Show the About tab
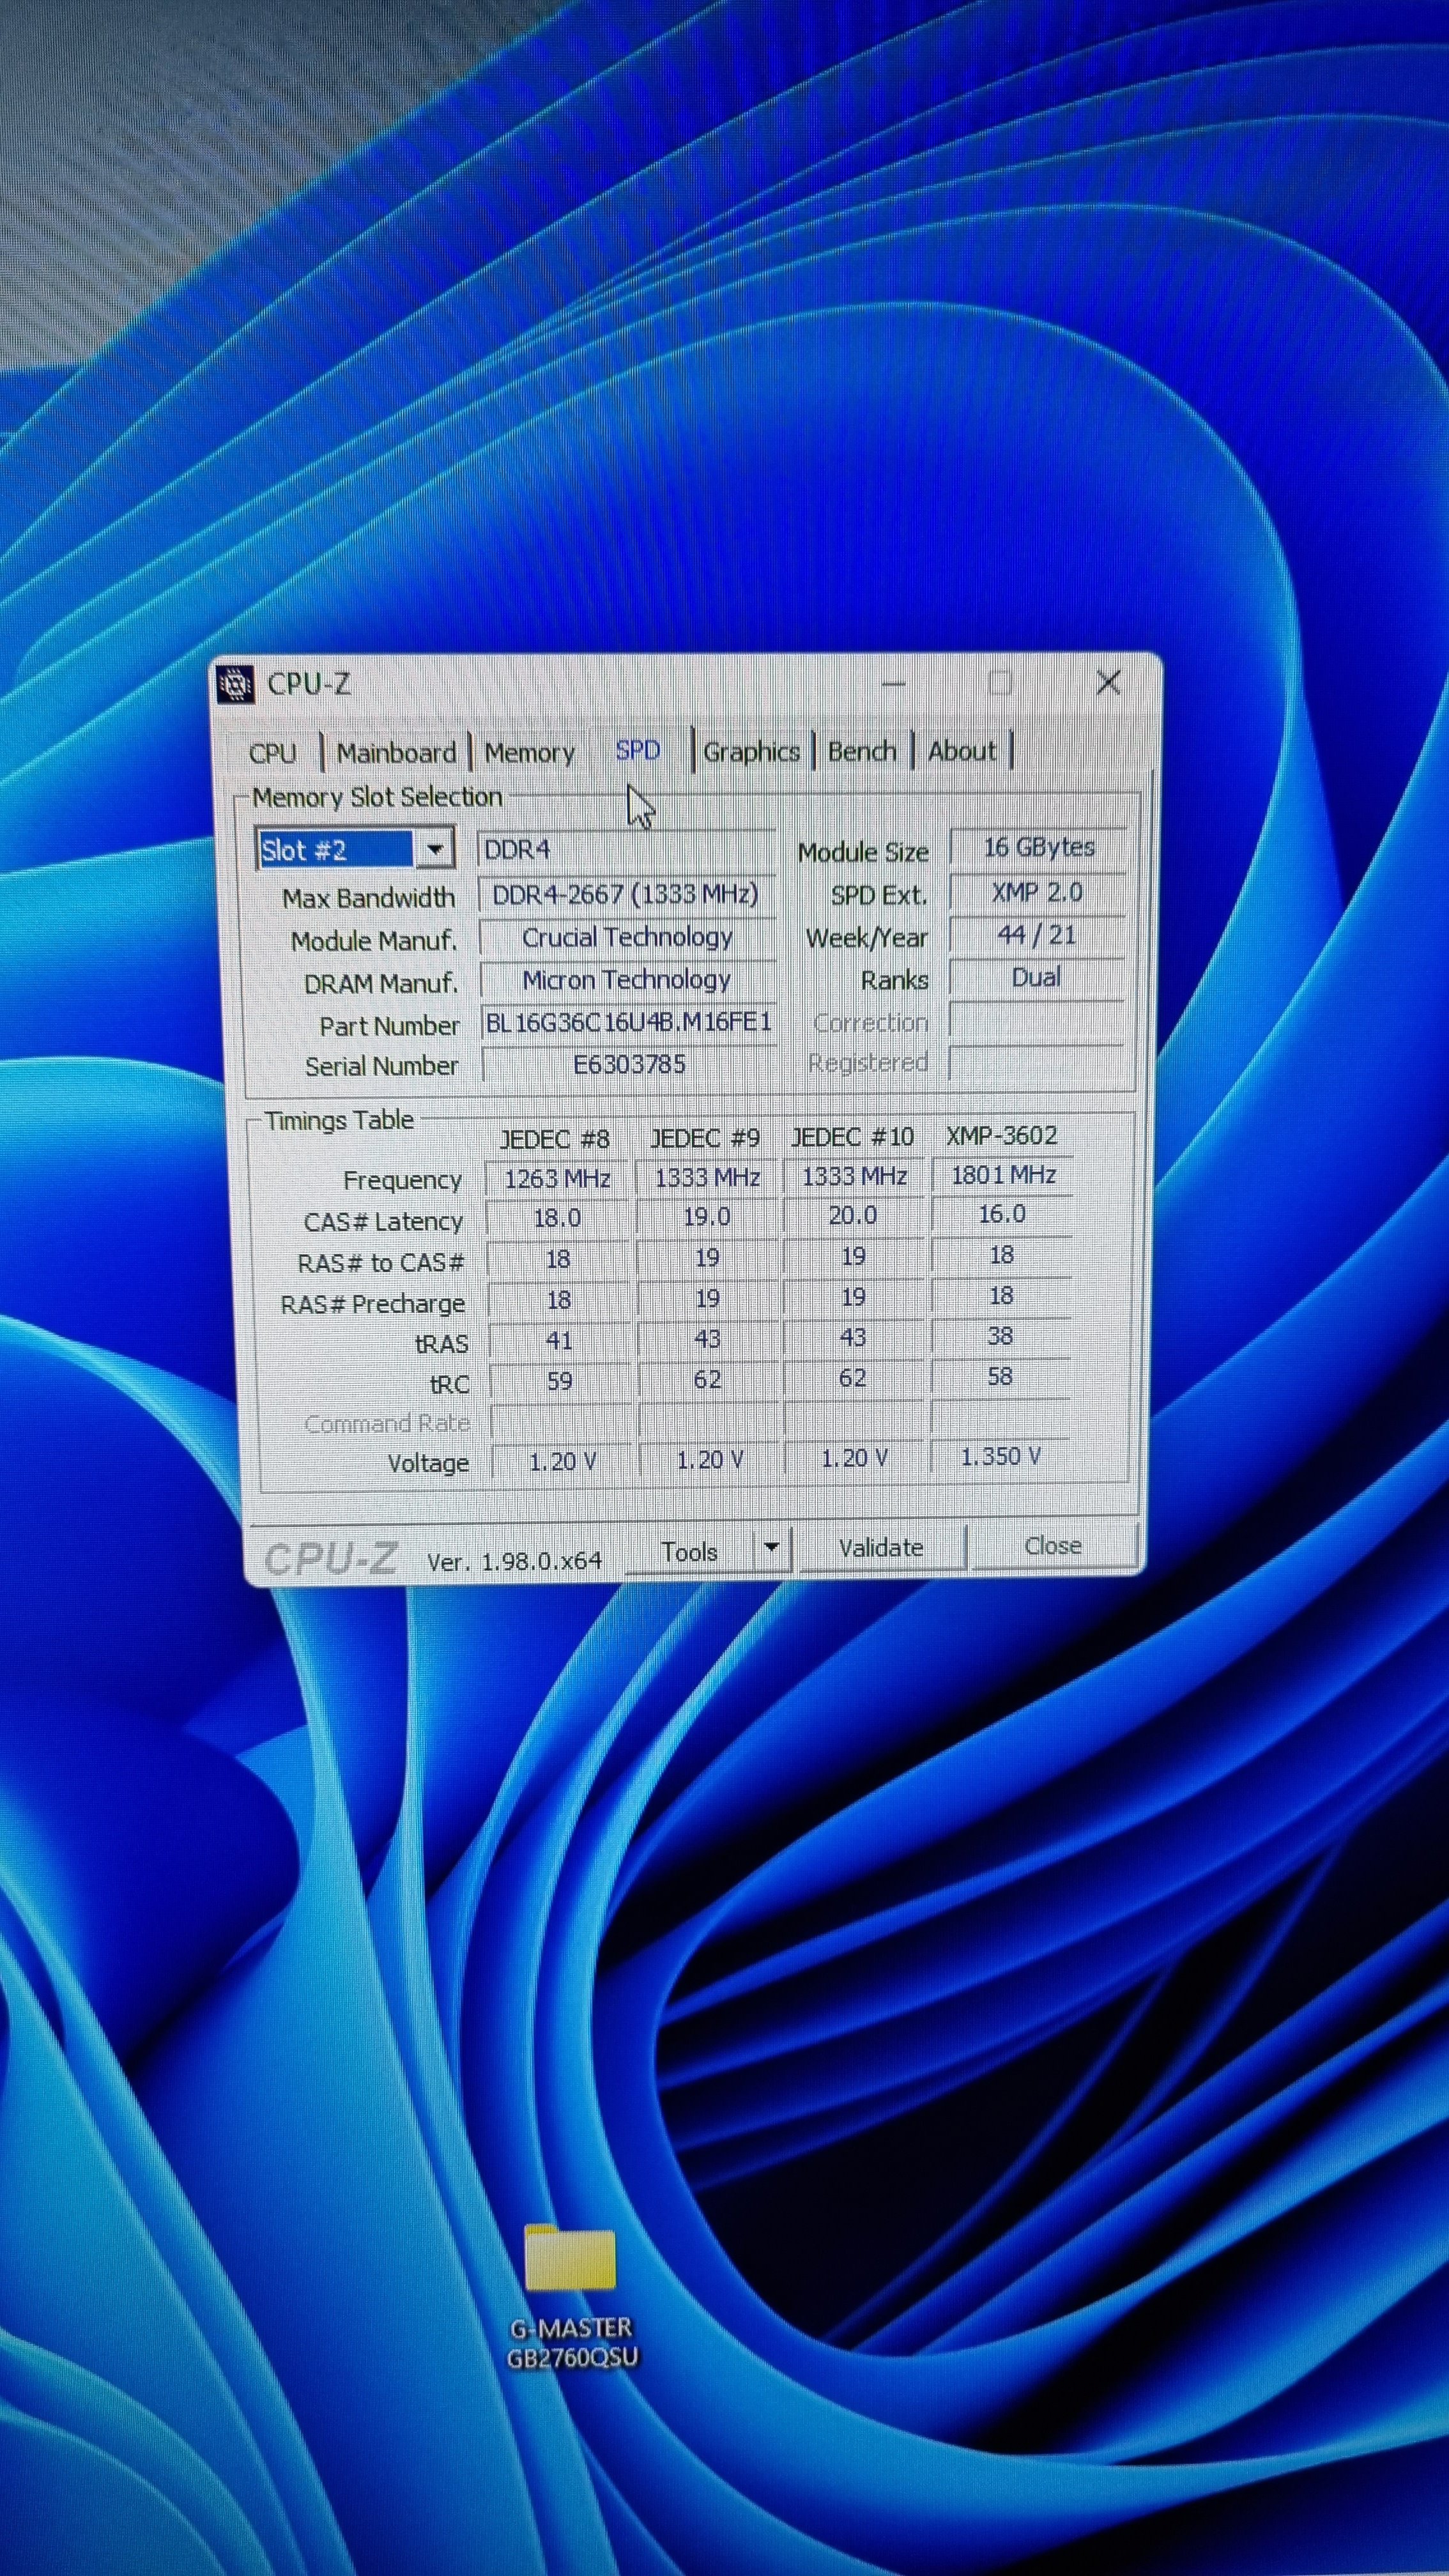This screenshot has width=1449, height=2576. [x=961, y=751]
